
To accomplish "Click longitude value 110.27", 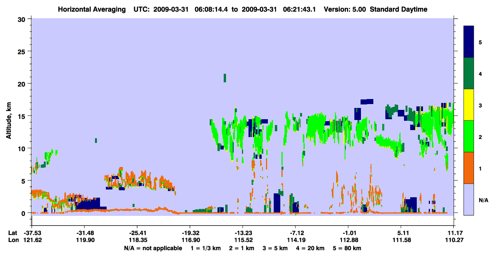I will point(454,240).
